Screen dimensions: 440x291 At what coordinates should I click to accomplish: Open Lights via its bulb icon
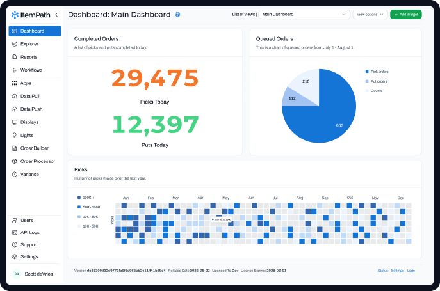coord(15,135)
